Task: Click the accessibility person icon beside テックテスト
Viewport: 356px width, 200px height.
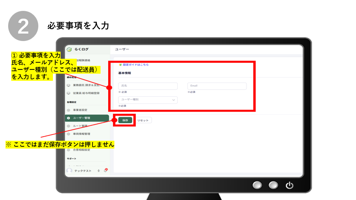Action: point(98,171)
